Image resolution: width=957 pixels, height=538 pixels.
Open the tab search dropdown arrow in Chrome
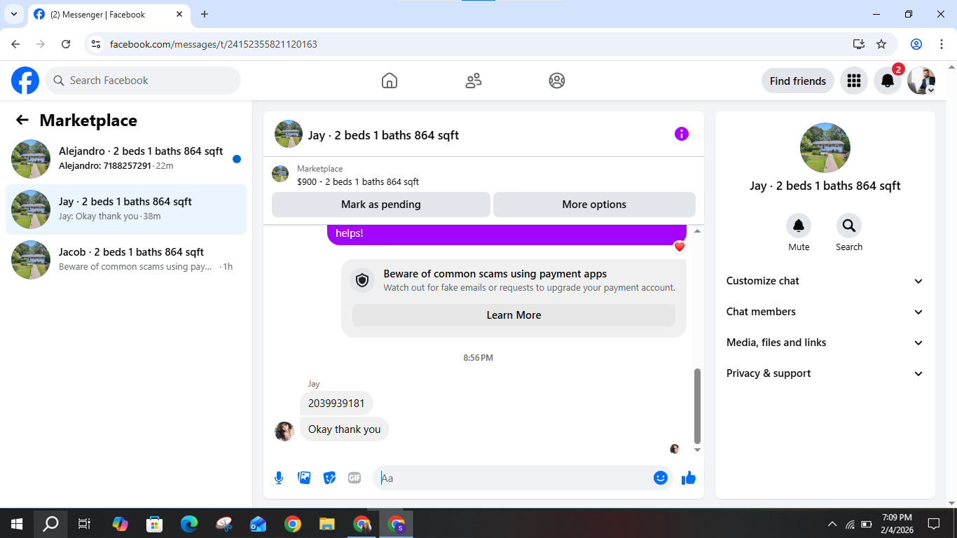coord(13,14)
